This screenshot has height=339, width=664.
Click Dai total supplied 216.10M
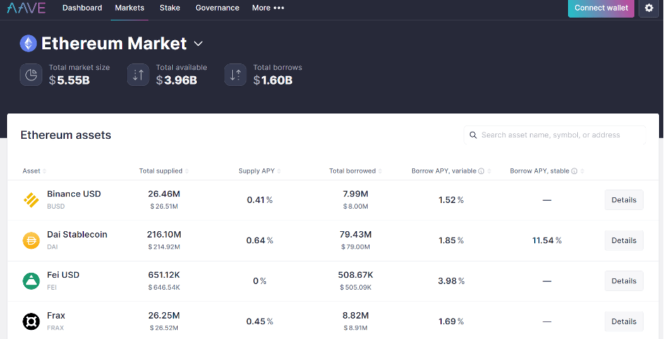pos(164,235)
